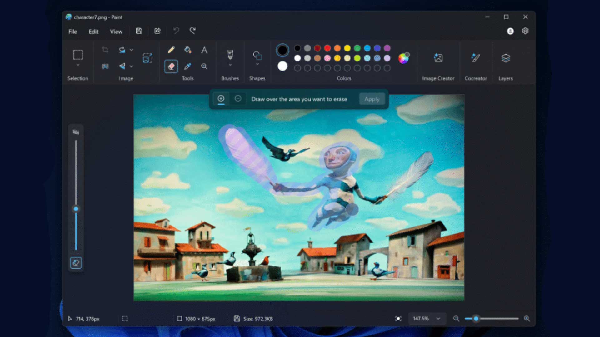Select the rectangular Selection tool
The width and height of the screenshot is (600, 337).
[78, 55]
